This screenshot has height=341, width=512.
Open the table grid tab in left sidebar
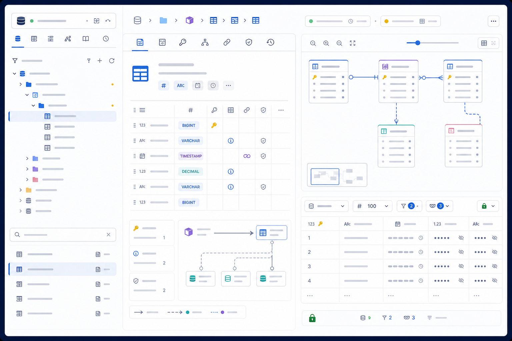tap(34, 39)
